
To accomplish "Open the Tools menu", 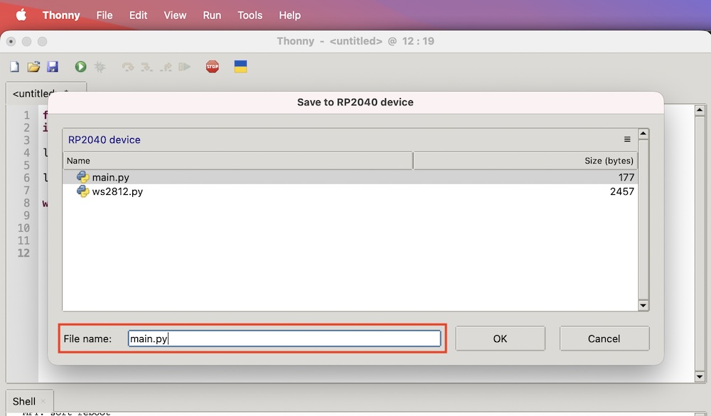I will point(250,15).
